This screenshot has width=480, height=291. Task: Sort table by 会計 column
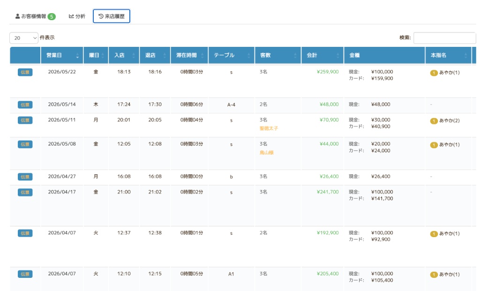click(x=322, y=55)
